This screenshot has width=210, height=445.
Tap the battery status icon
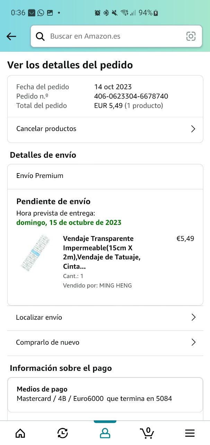point(156,13)
